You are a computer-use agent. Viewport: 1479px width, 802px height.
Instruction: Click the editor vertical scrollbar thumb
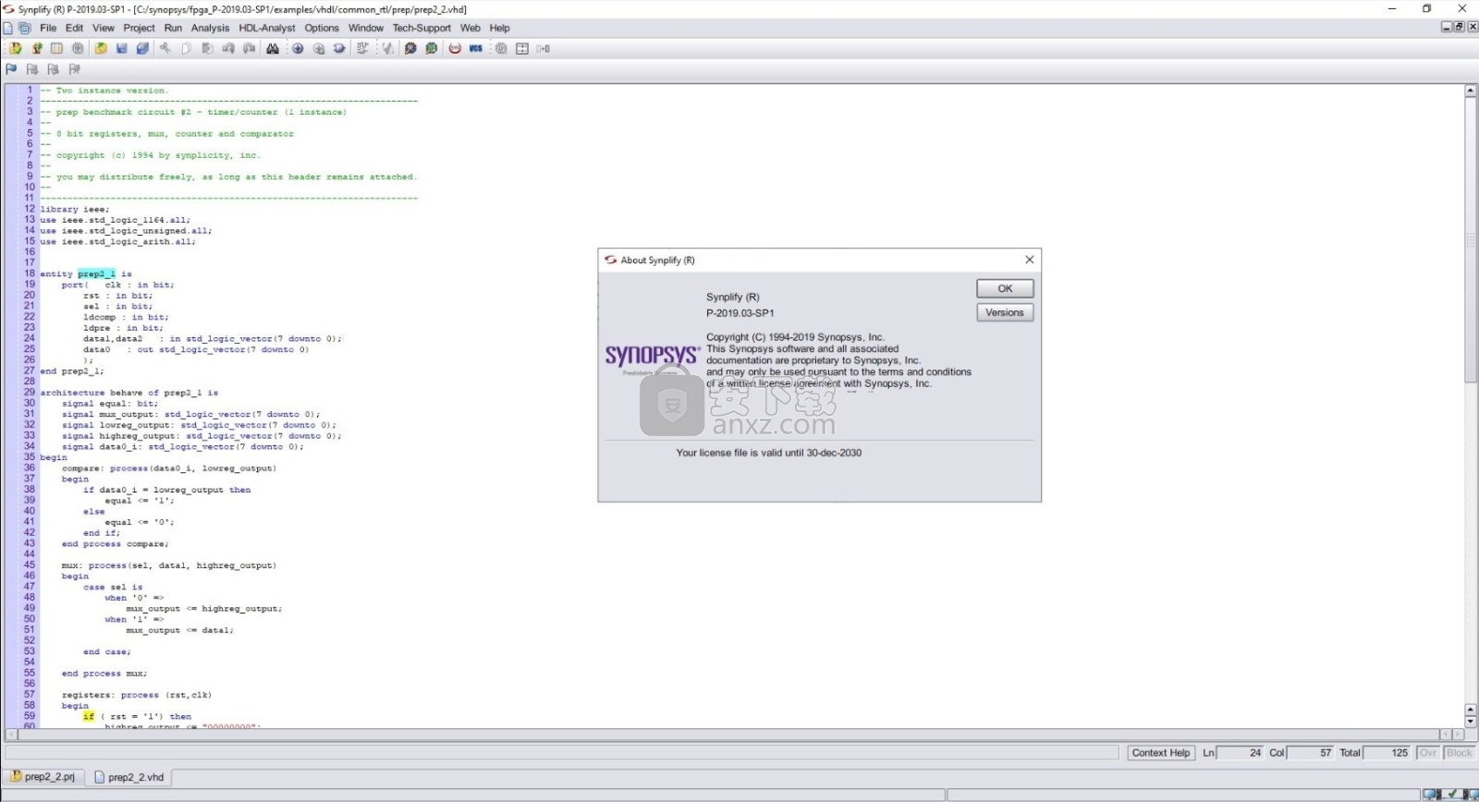pos(1471,240)
